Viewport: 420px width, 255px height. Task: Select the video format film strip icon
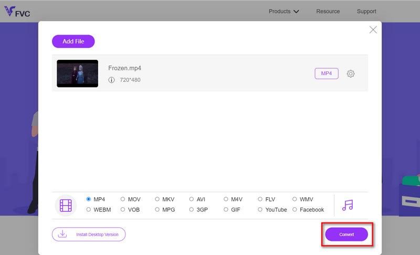tap(66, 206)
